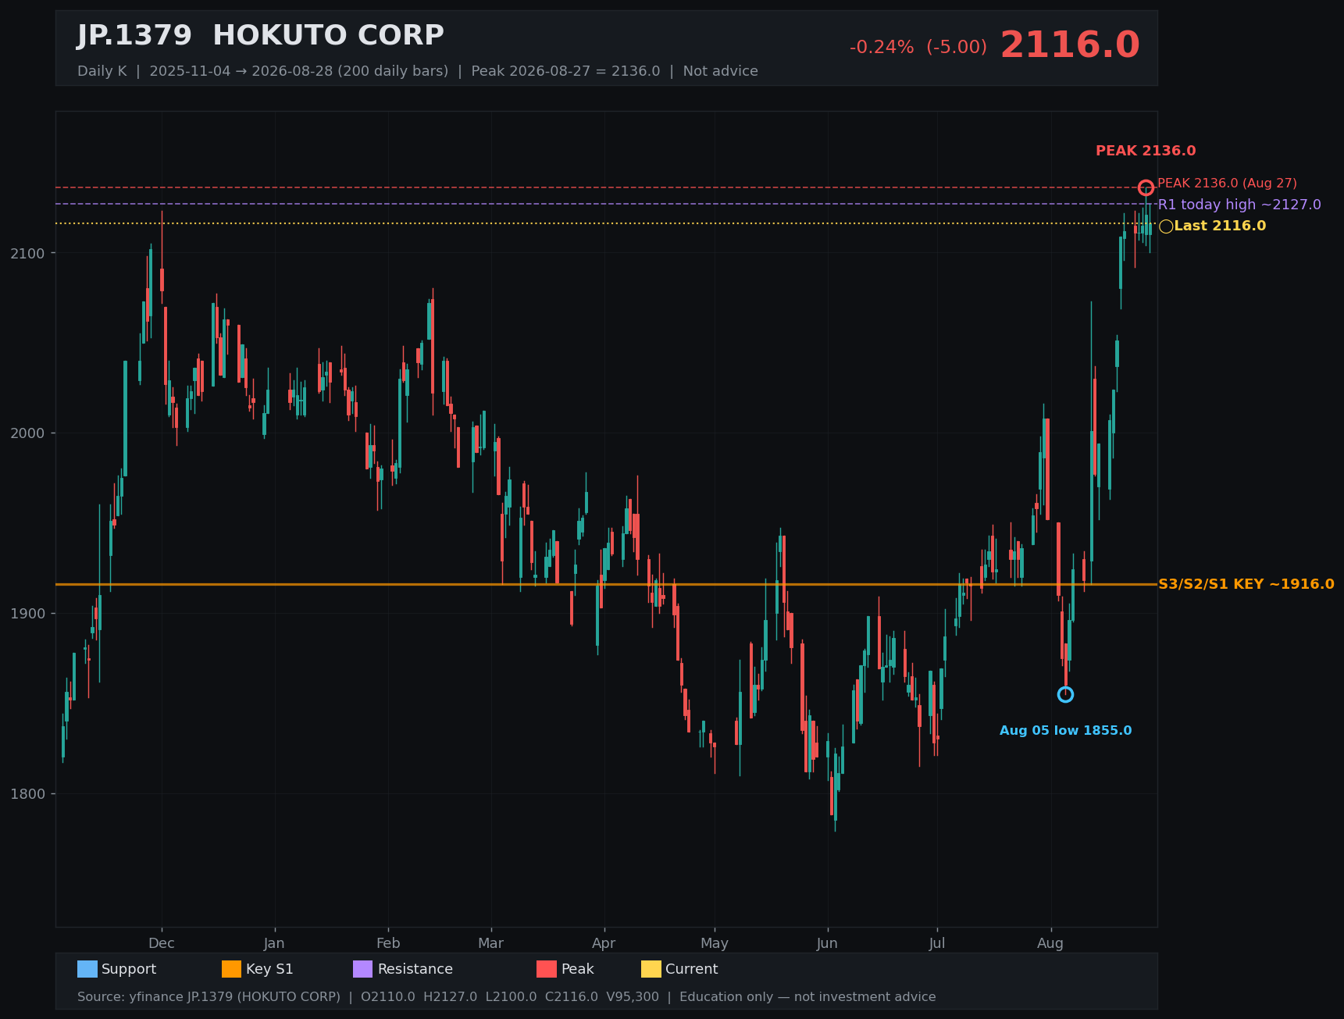Image resolution: width=1344 pixels, height=1019 pixels.
Task: Click the "-0.24% (-5.00)" change value
Action: 918,48
